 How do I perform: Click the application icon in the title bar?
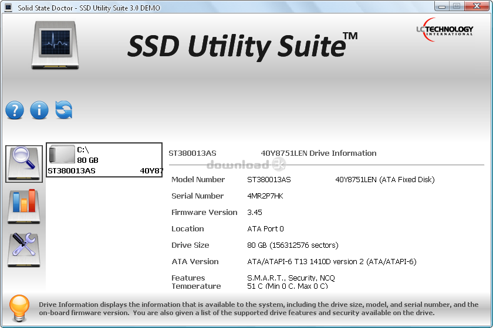coord(8,8)
